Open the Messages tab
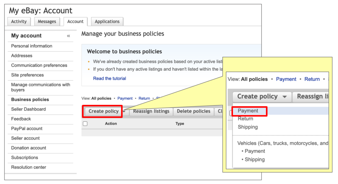 [47, 22]
